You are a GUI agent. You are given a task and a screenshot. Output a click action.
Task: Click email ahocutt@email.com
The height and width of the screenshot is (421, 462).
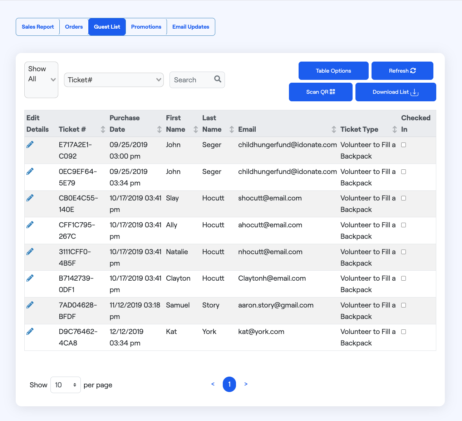[x=270, y=225]
